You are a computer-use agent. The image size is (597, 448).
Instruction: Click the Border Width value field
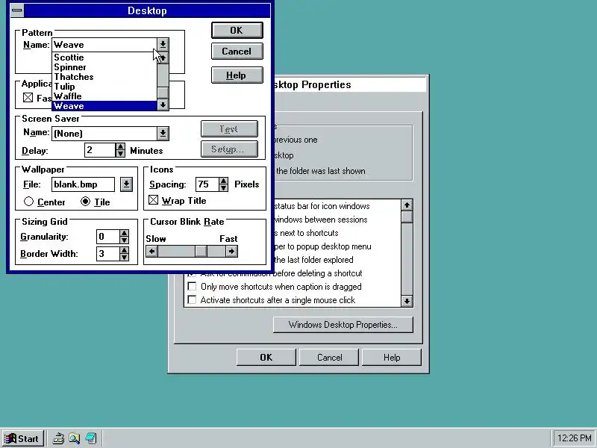click(107, 254)
